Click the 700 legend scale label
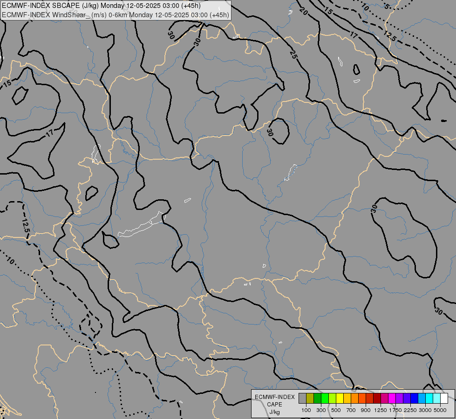456x419 pixels. tap(351, 410)
